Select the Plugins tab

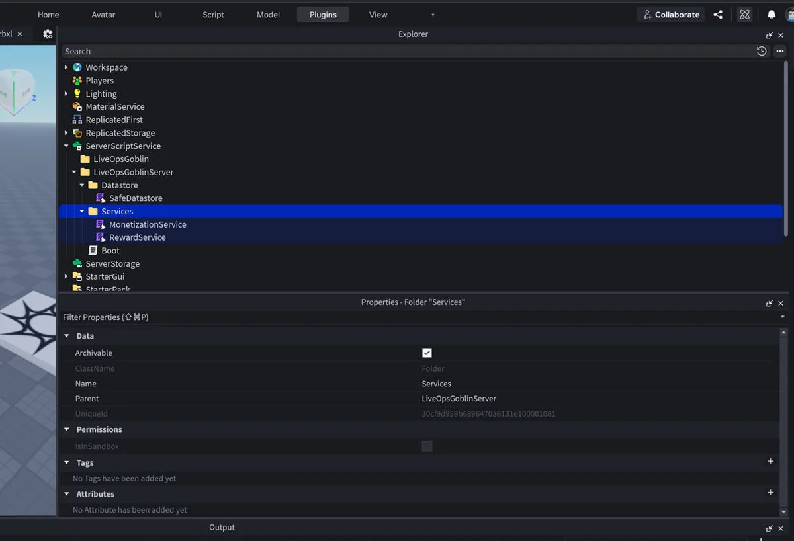(323, 15)
